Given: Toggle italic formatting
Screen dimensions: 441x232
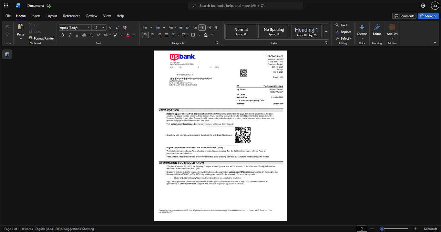Looking at the screenshot, I should pos(70,35).
